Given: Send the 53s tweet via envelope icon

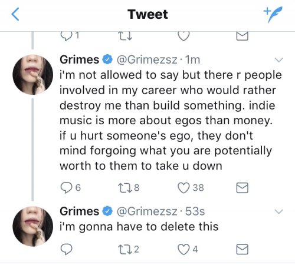Looking at the screenshot, I should [x=242, y=249].
